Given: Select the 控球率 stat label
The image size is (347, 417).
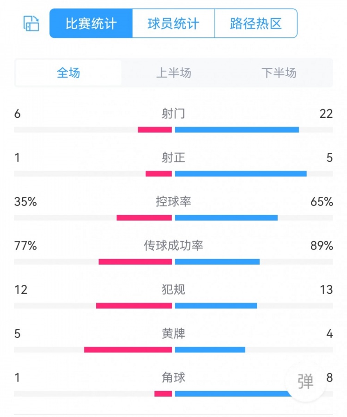Looking at the screenshot, I should (x=173, y=202).
